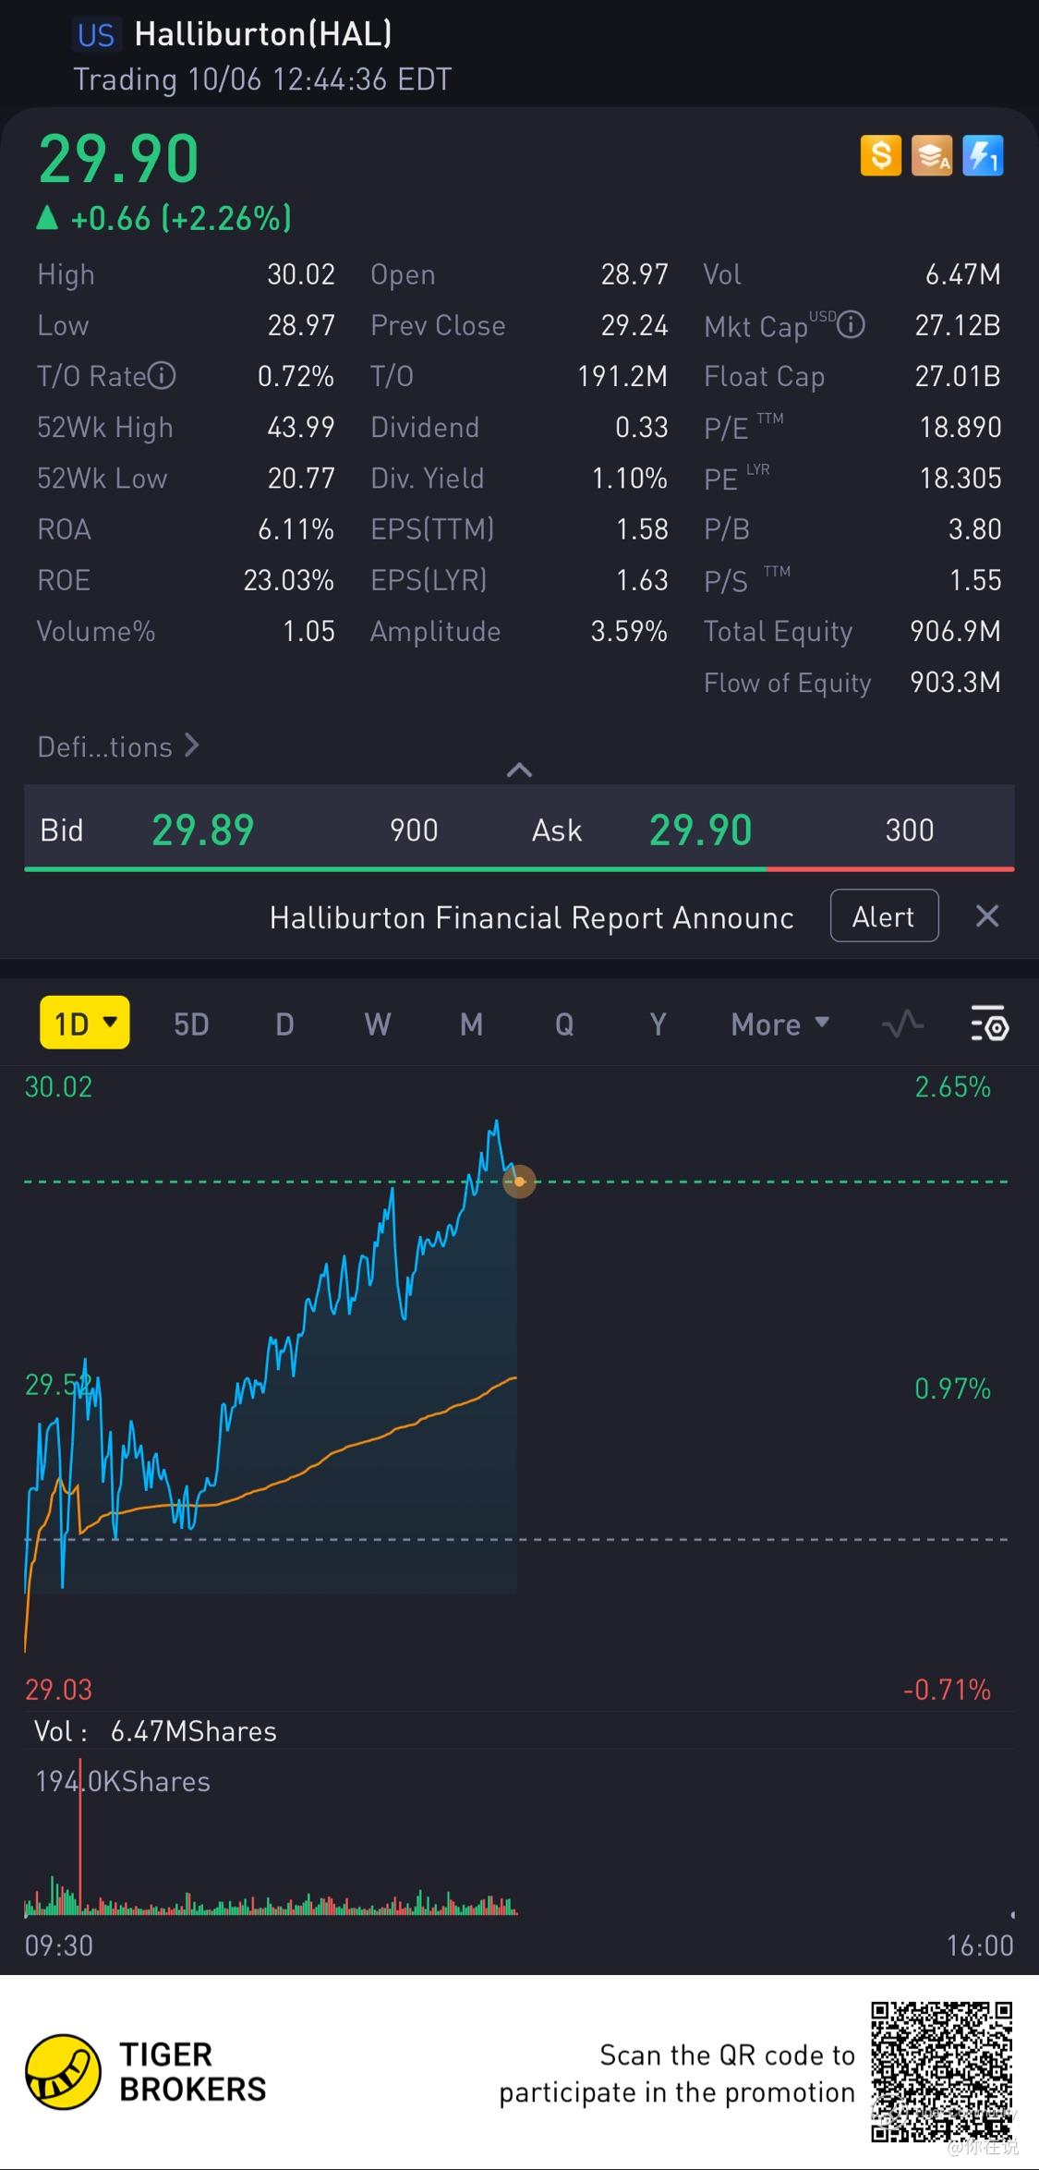Set an Alert for financial report

pos(885,915)
